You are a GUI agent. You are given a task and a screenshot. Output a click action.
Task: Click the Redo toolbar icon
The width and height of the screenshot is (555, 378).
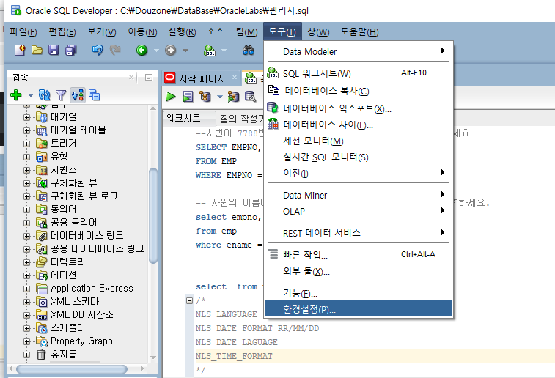point(115,51)
